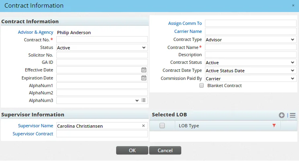Clear the Supervisor Name field

click(143, 126)
